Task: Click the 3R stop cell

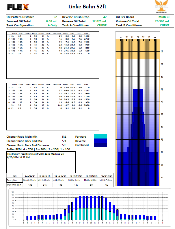Action: click(x=20, y=105)
